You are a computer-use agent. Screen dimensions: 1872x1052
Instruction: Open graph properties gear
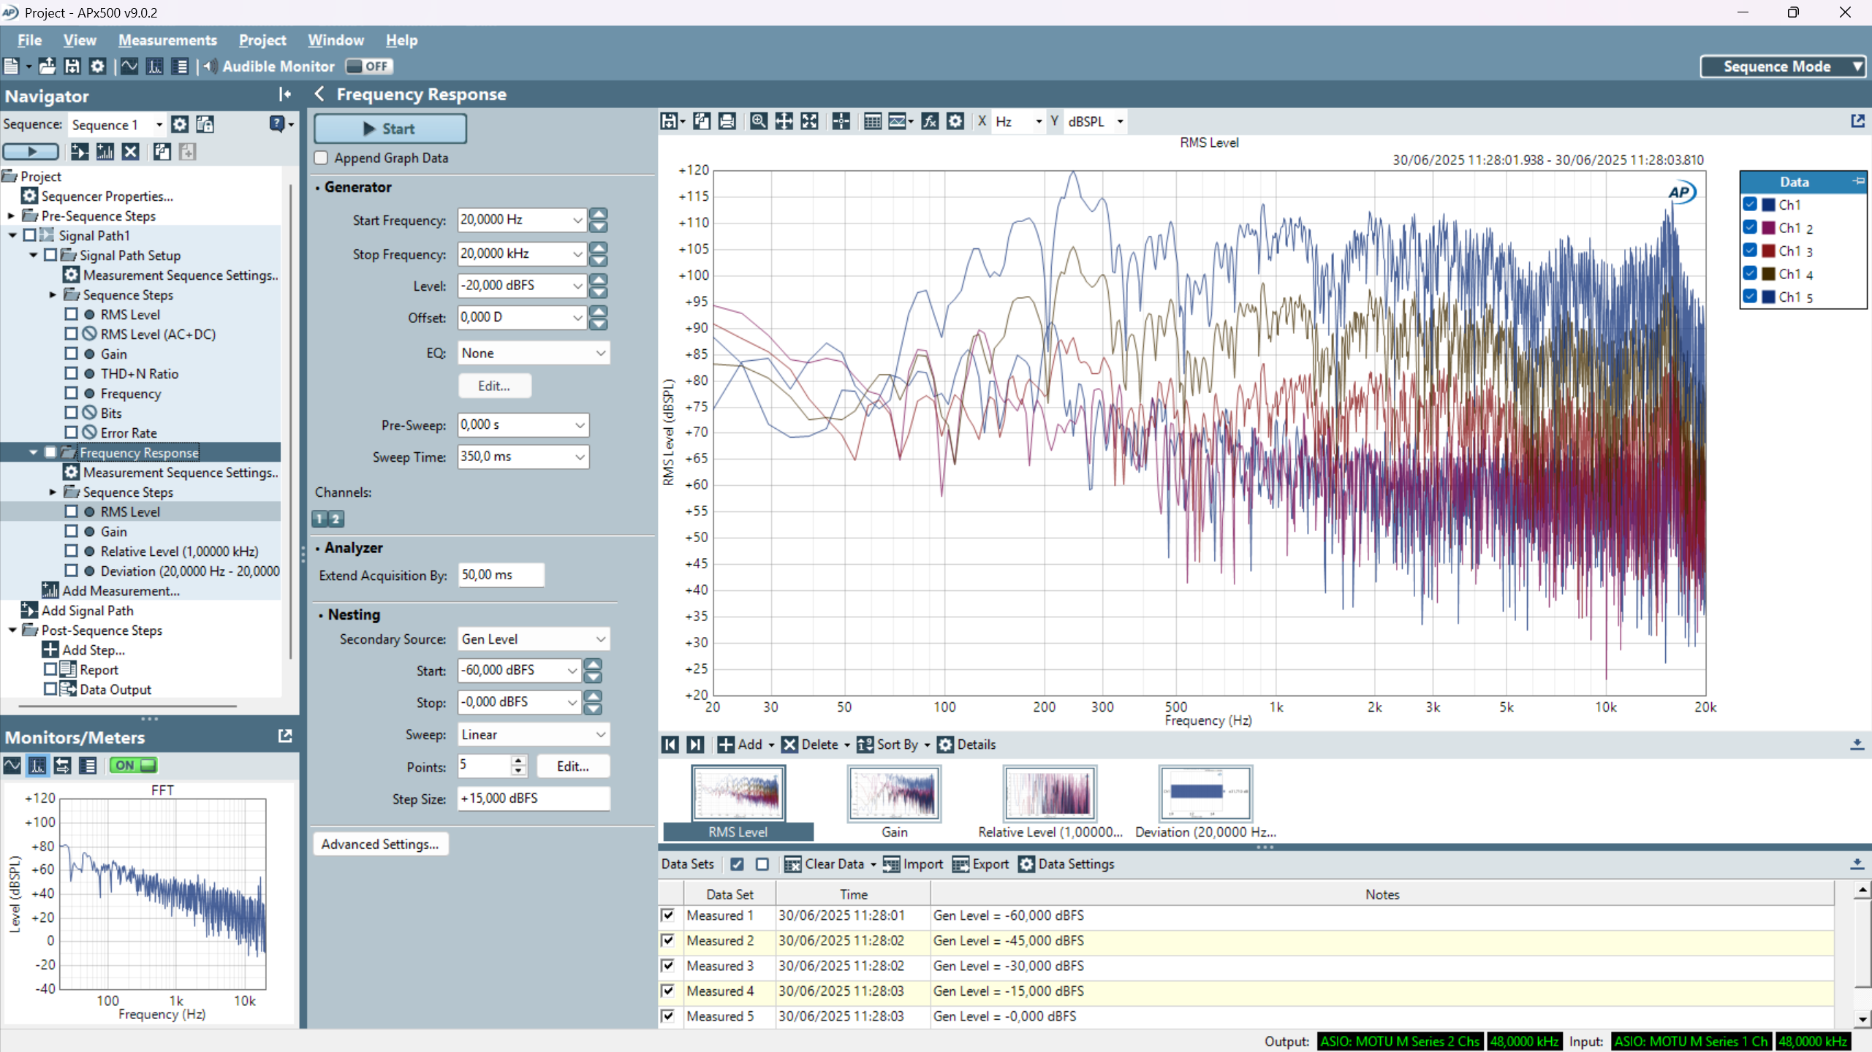955,121
